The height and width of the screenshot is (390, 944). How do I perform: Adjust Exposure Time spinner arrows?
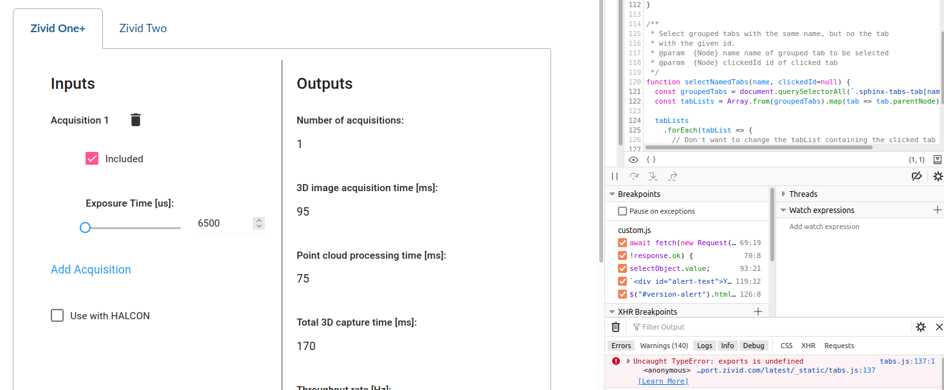tap(259, 223)
